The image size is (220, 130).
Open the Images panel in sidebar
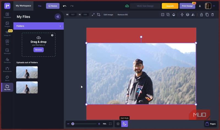[x=7, y=24]
